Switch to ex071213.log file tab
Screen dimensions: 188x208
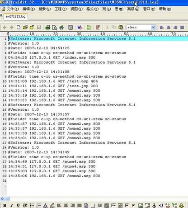(15, 16)
